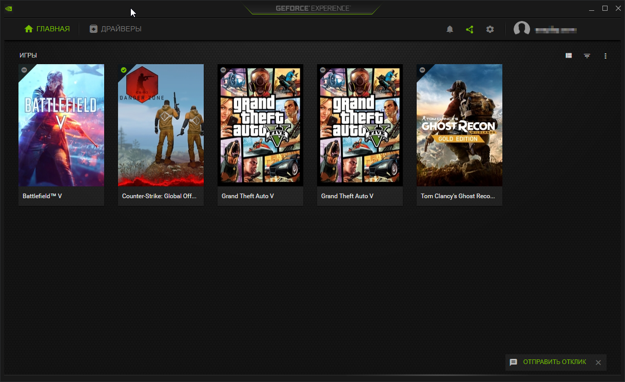This screenshot has width=625, height=382.
Task: Switch to the Драйверы tab
Action: tap(115, 29)
